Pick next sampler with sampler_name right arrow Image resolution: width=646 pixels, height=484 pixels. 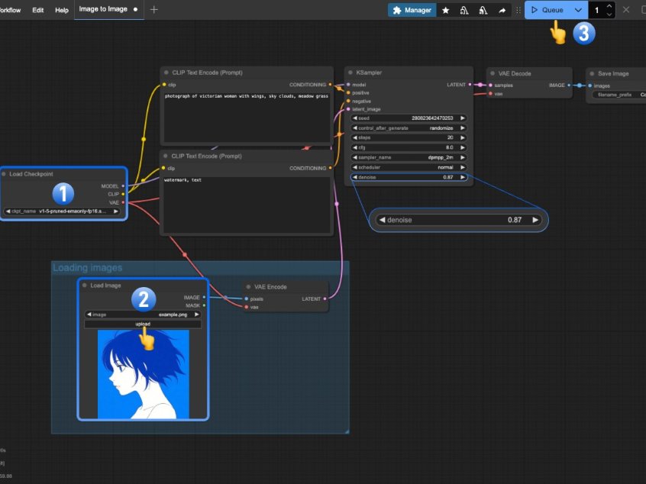pos(463,157)
